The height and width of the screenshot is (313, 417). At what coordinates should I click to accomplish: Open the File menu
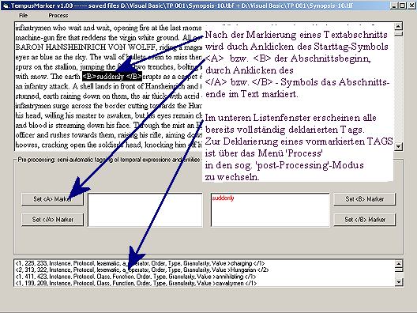click(x=23, y=16)
